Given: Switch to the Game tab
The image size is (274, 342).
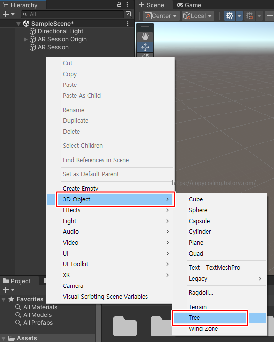Looking at the screenshot, I should pyautogui.click(x=189, y=5).
